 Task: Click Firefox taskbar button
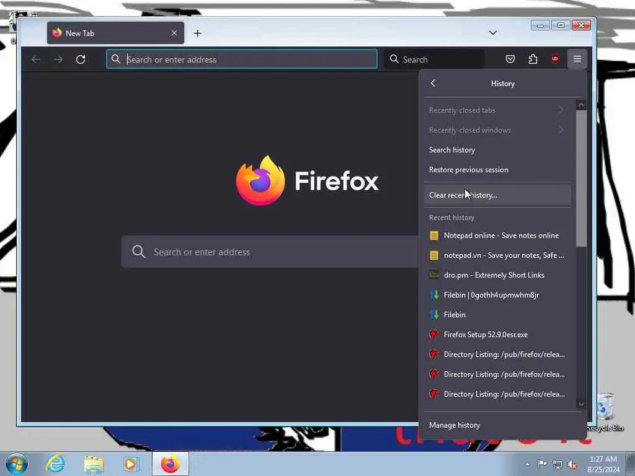click(x=170, y=464)
